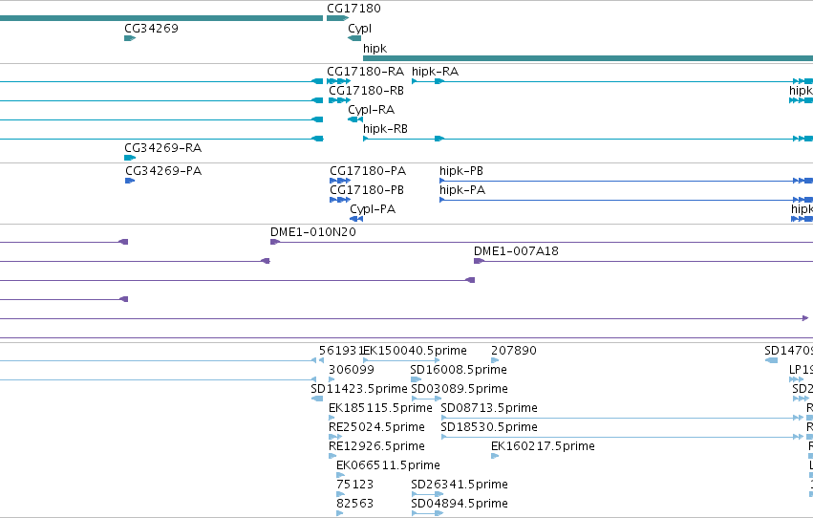
Task: Select EST SD26341.5prime
Action: (x=427, y=494)
